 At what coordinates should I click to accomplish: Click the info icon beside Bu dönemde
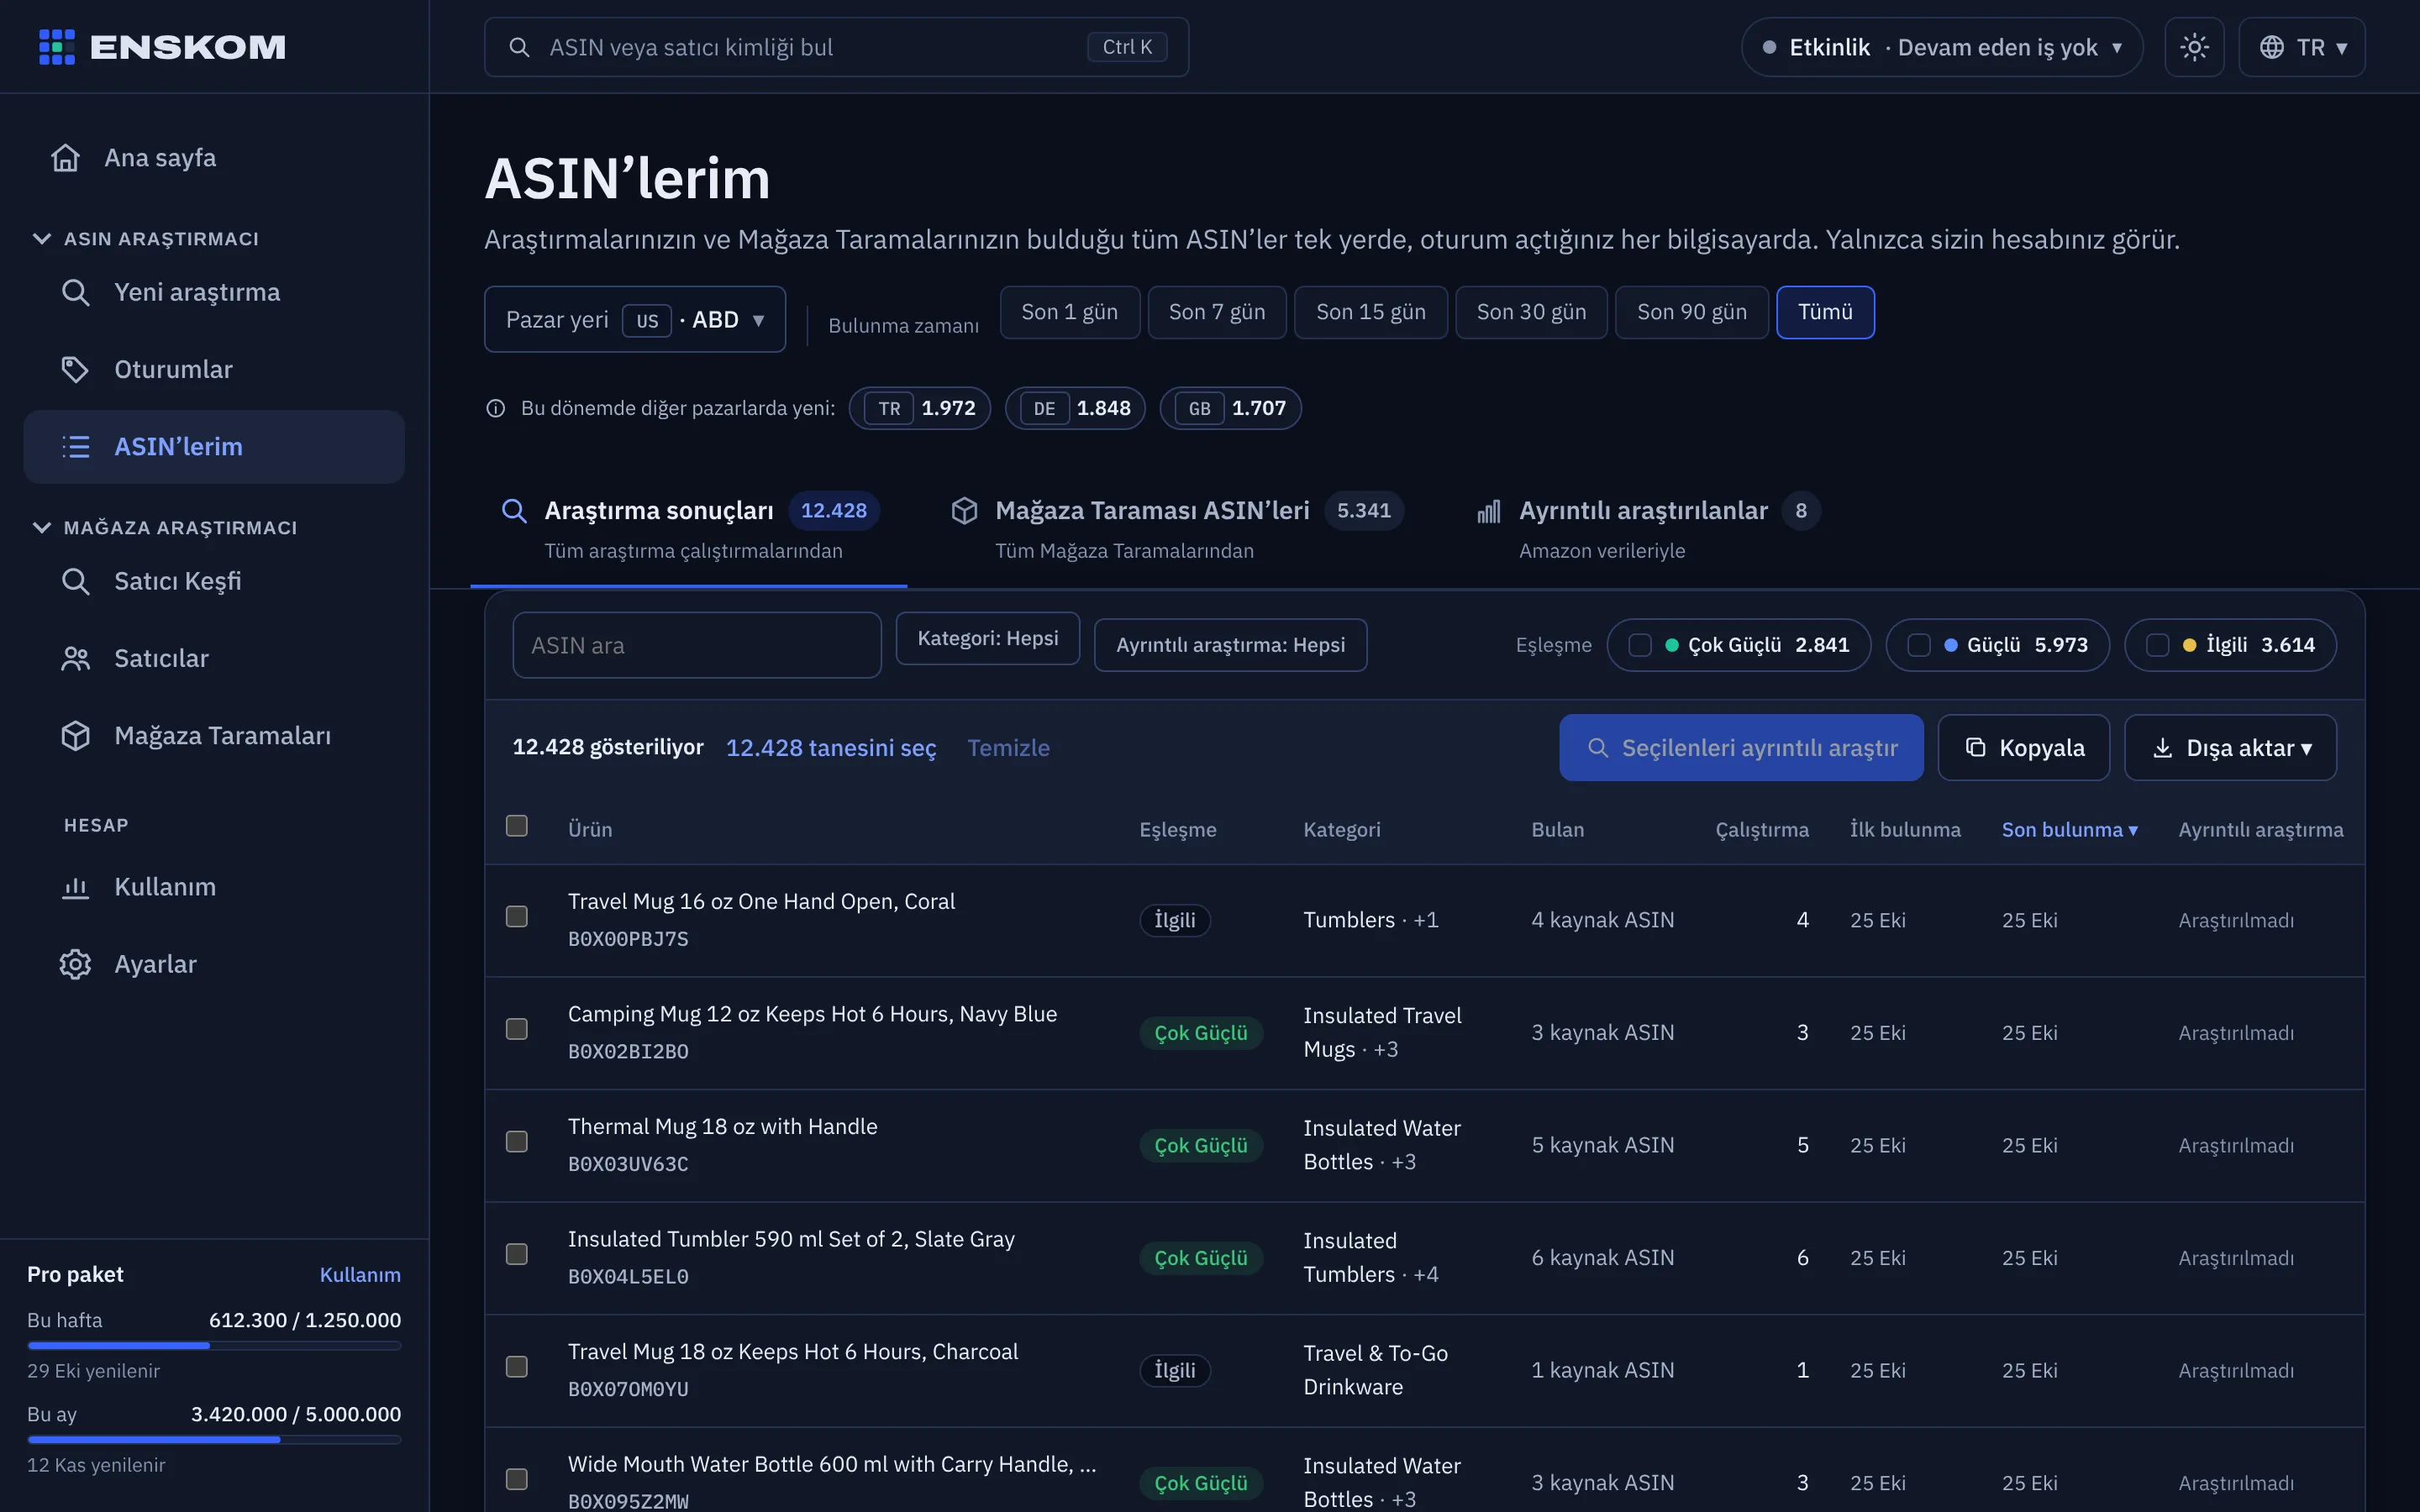[x=495, y=408]
